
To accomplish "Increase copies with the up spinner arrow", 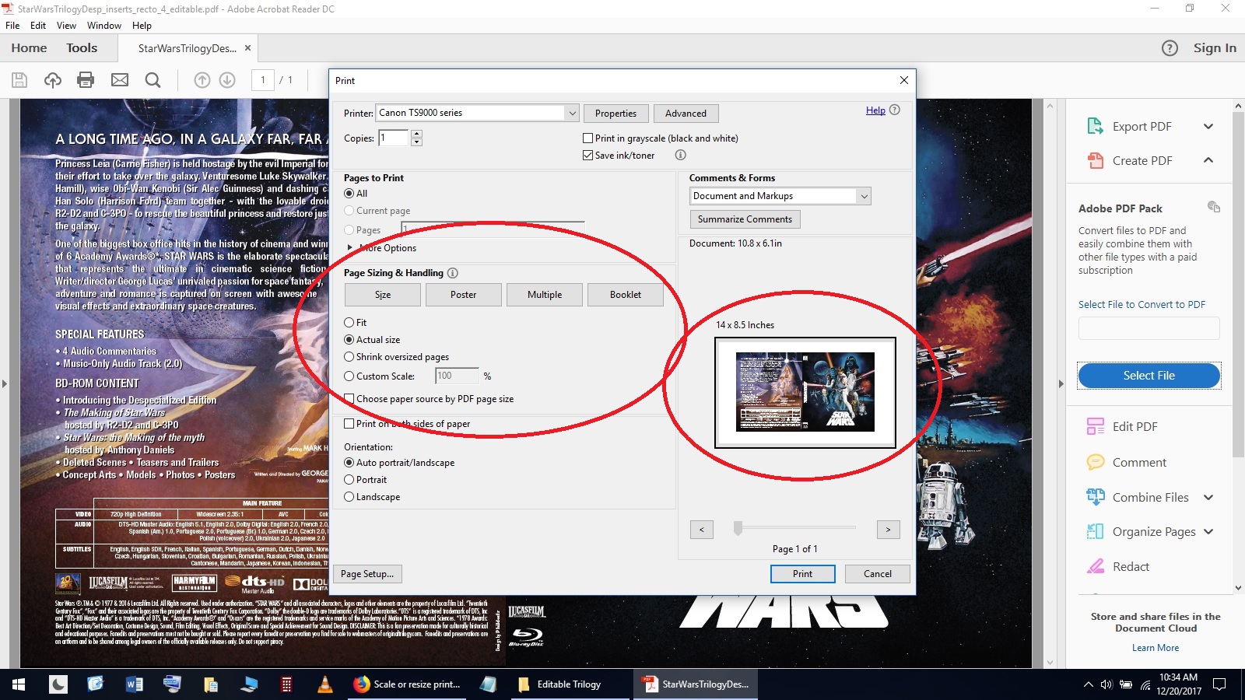I will point(416,134).
